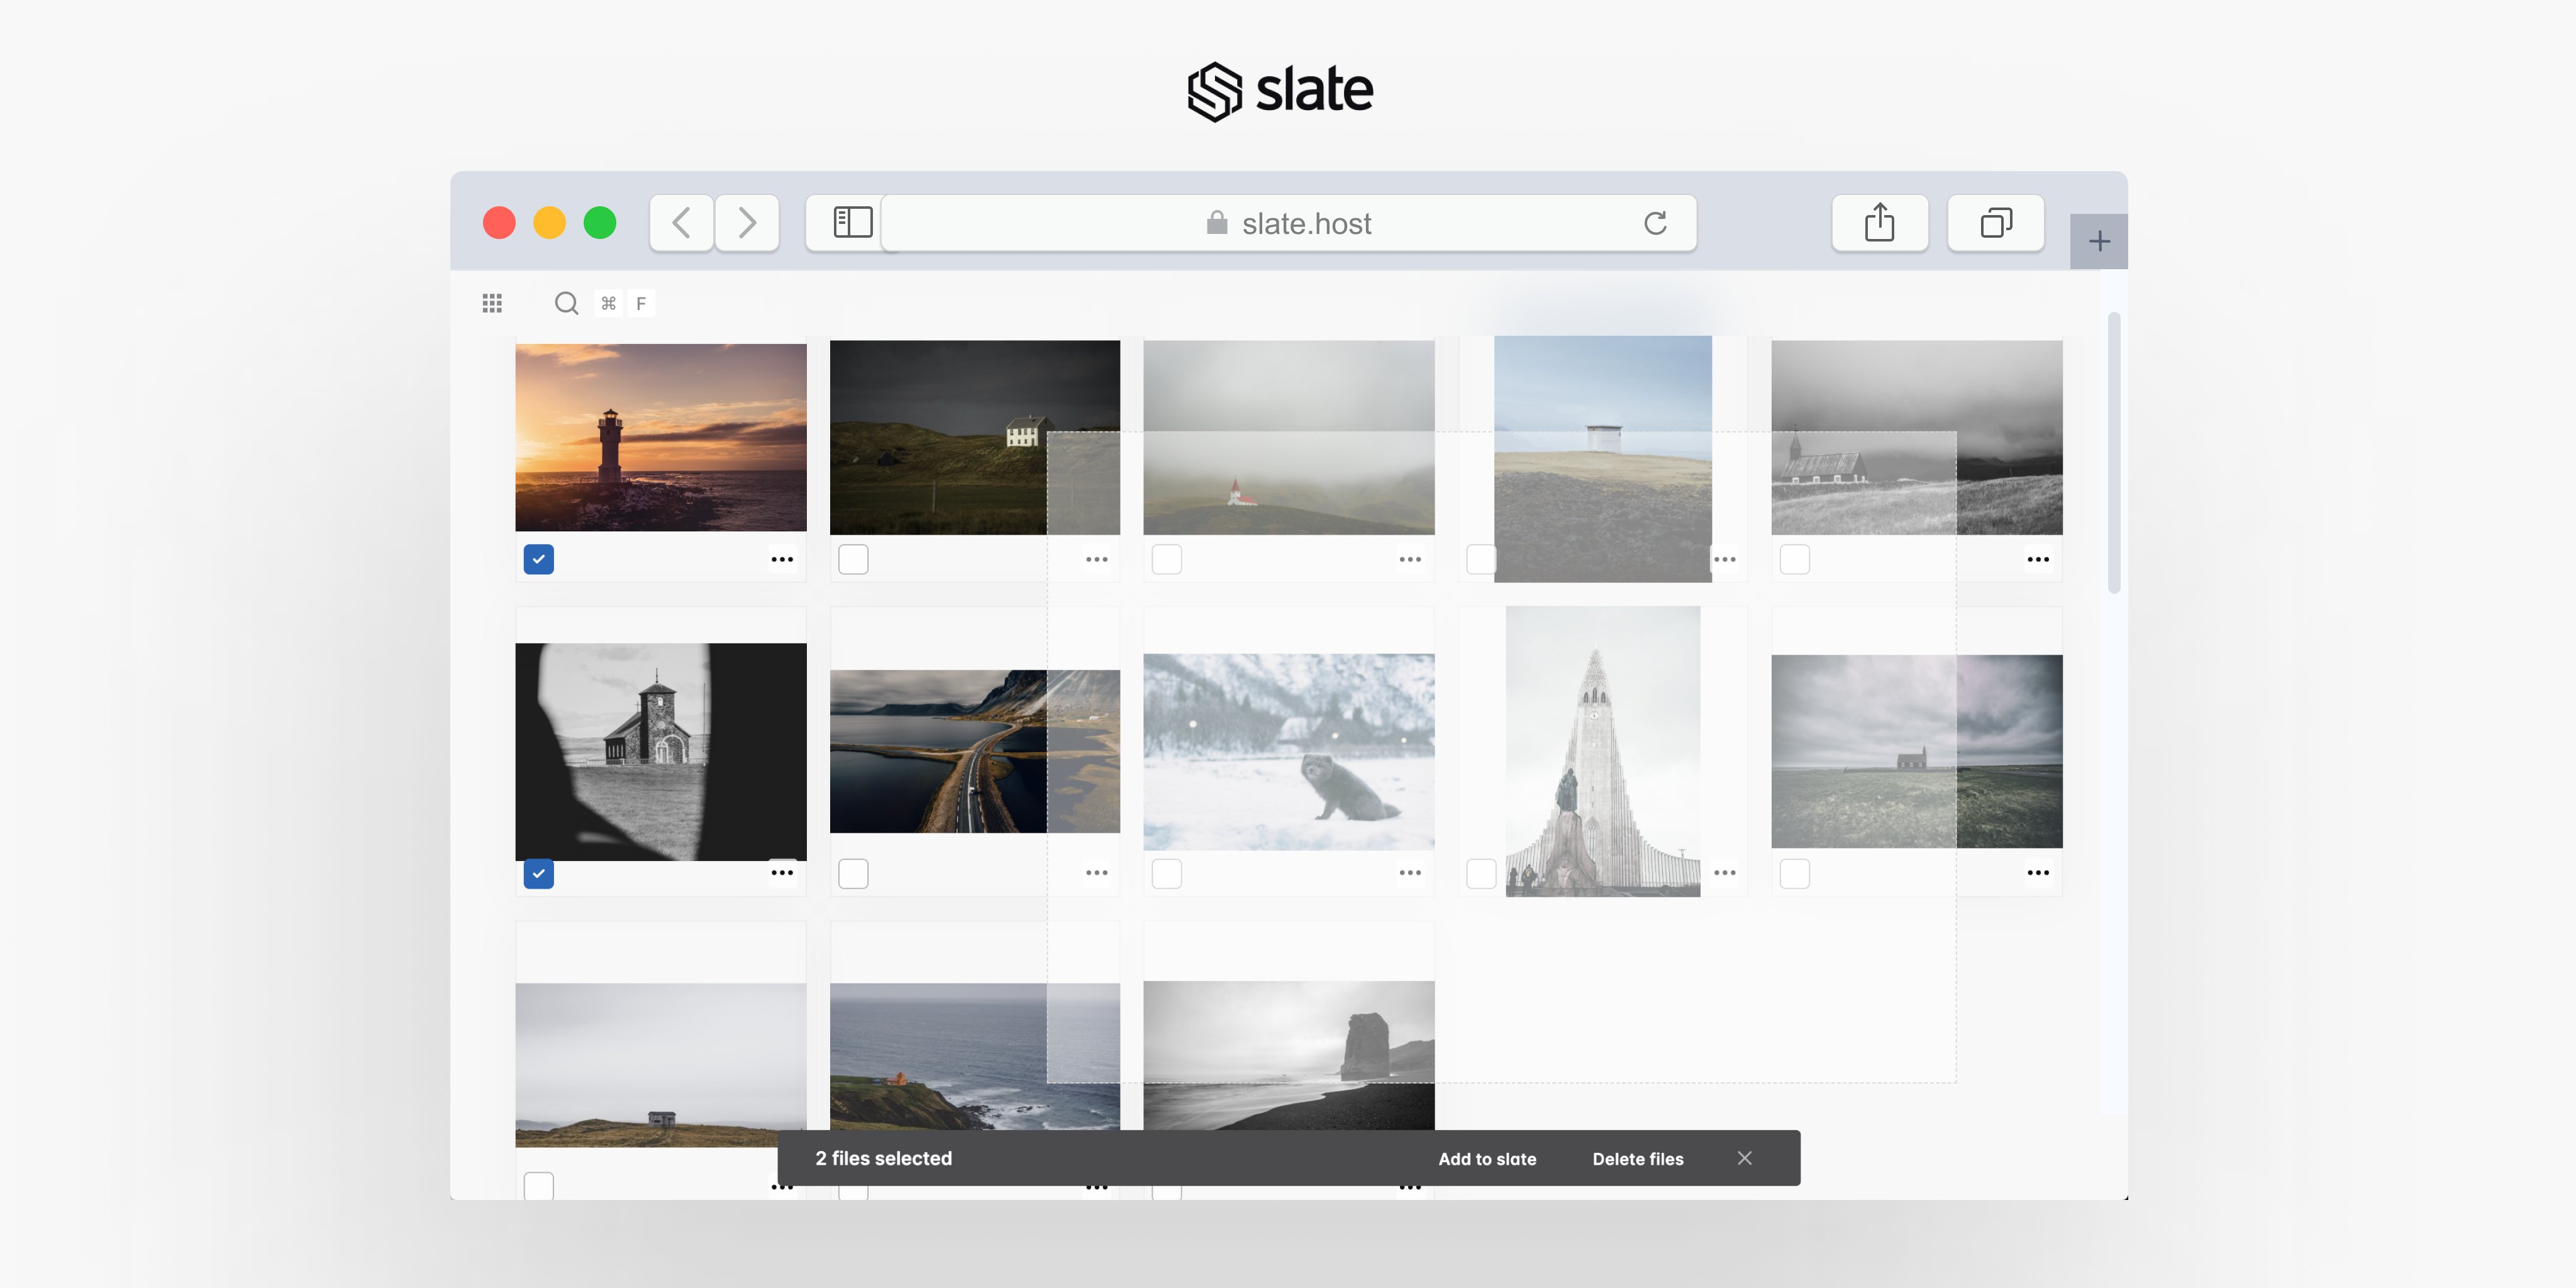The width and height of the screenshot is (2576, 1288).
Task: Select the dark hillside house photo checkbox
Action: coord(853,559)
